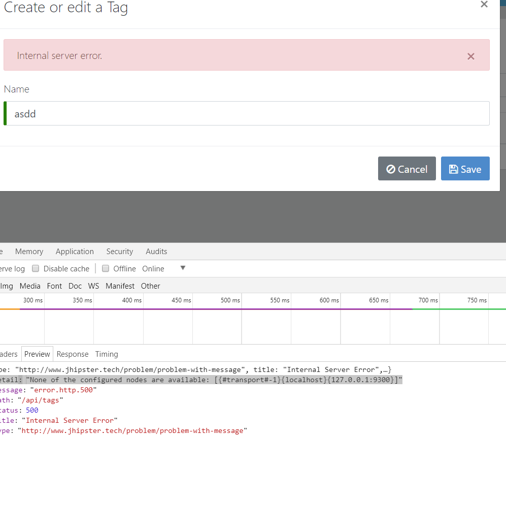Click the Cancel button
Viewport: 506px width, 528px height.
click(x=407, y=168)
